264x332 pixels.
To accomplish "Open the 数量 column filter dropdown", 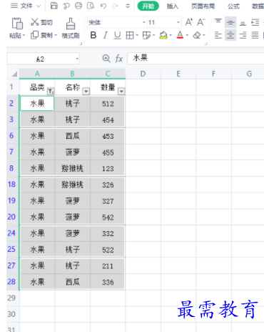I will pos(121,91).
